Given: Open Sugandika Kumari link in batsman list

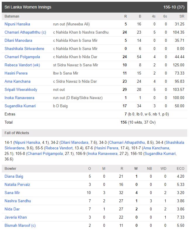Looking at the screenshot, I should (x=20, y=106).
